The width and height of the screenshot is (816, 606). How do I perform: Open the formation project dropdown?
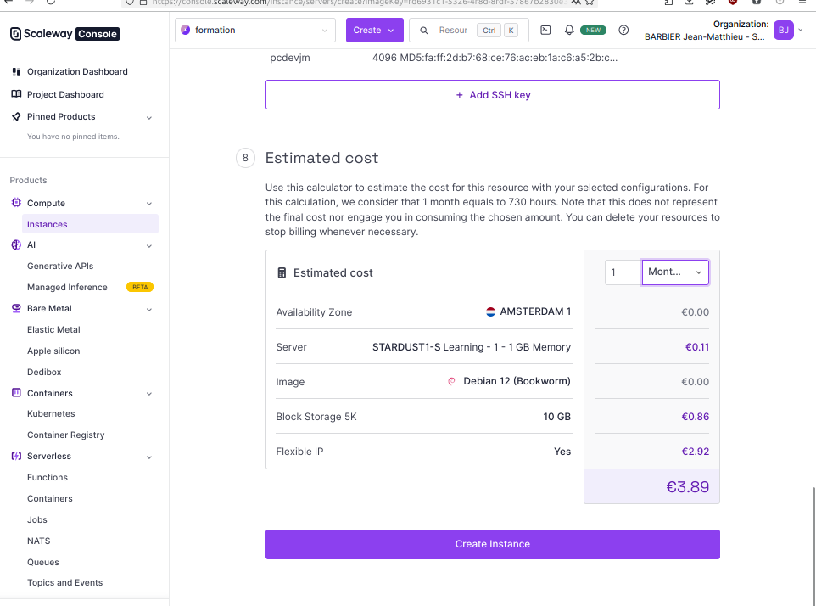(x=254, y=31)
